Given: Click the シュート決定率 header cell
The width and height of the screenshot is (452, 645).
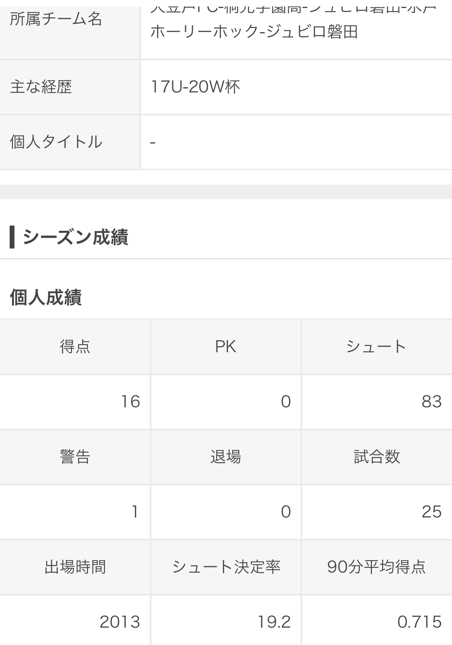Looking at the screenshot, I should pos(225,567).
